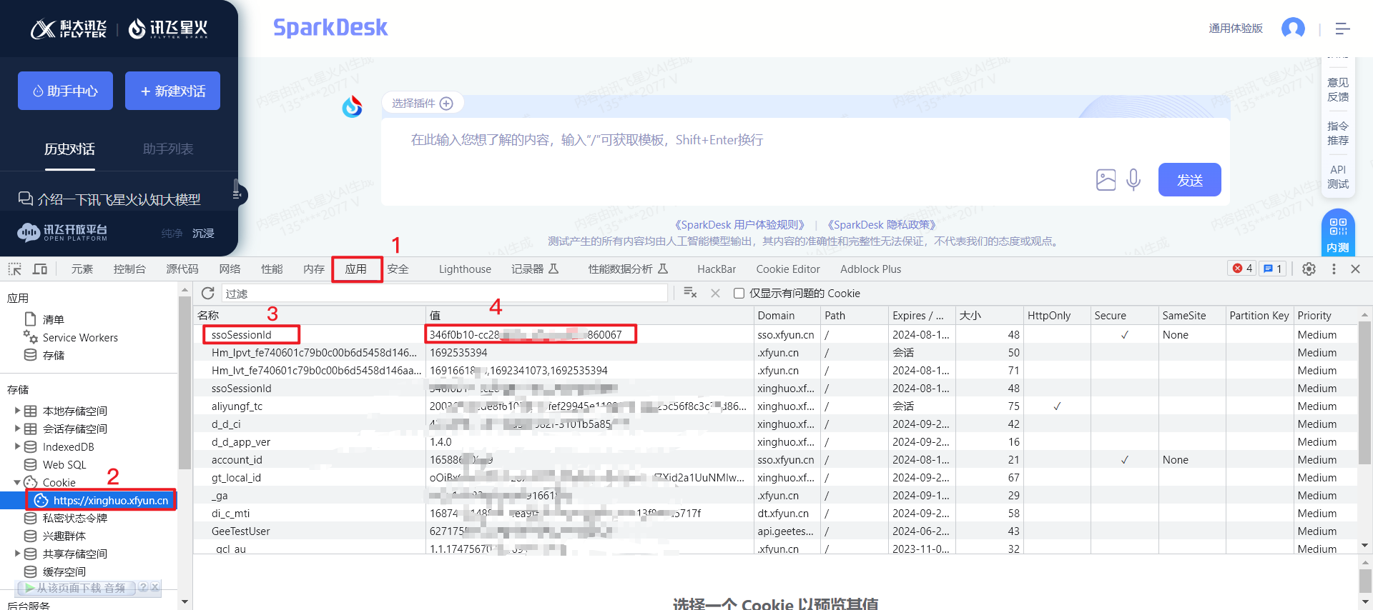Click the 发送 send button
The width and height of the screenshot is (1373, 610).
click(x=1189, y=180)
